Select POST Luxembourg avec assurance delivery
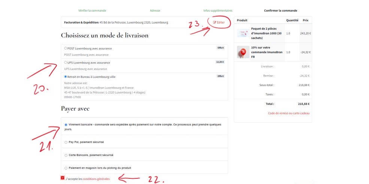Screen dimensions: 369x184 pyautogui.click(x=66, y=48)
